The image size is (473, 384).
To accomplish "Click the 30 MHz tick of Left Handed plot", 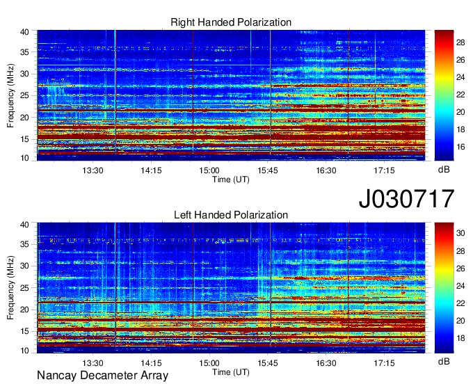I will 24,266.
